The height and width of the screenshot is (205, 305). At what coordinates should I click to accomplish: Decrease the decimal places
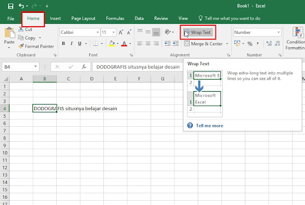[277, 43]
